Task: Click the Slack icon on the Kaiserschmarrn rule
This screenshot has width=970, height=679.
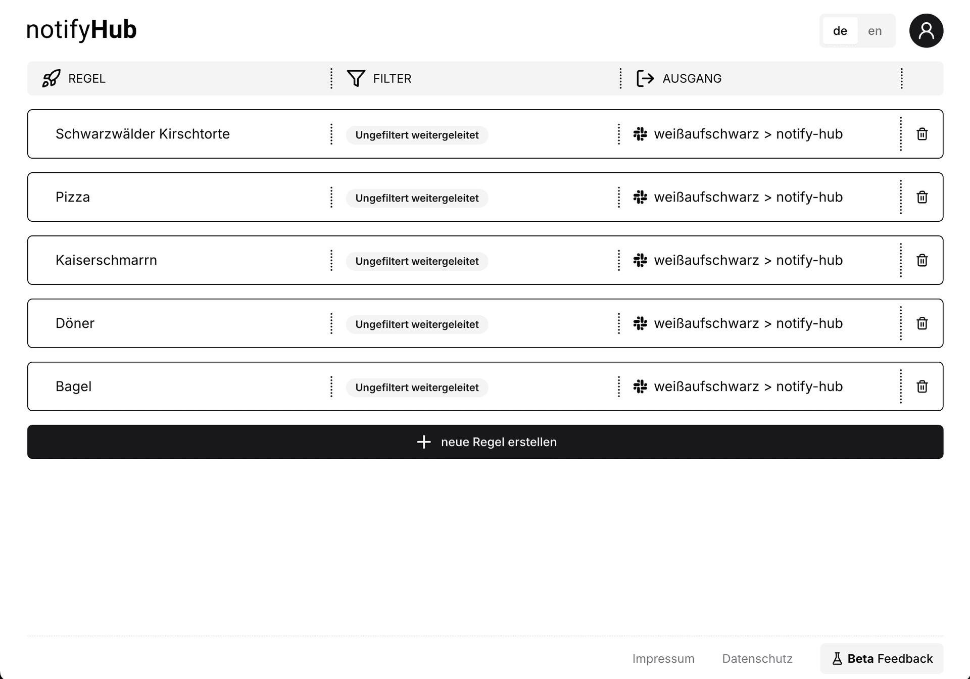Action: tap(640, 260)
